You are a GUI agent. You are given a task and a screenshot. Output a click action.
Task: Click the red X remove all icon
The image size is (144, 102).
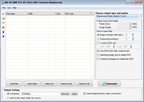coord(3,27)
